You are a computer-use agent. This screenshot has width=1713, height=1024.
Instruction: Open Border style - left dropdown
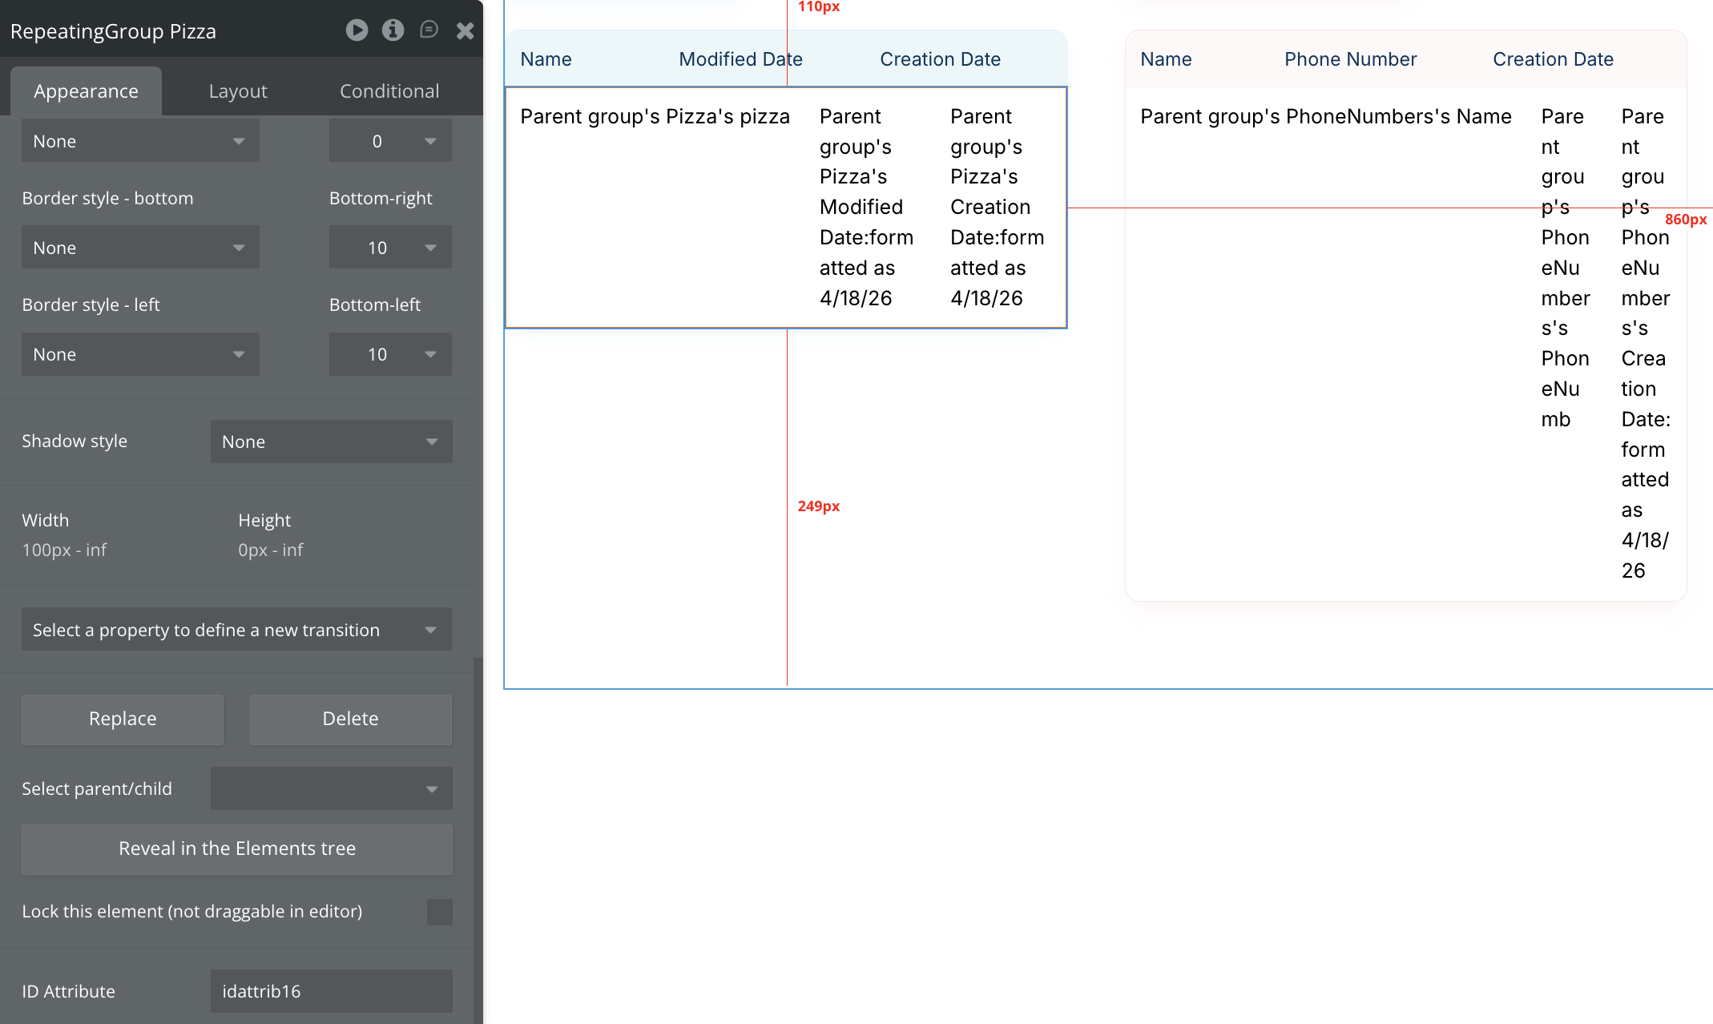pos(139,354)
